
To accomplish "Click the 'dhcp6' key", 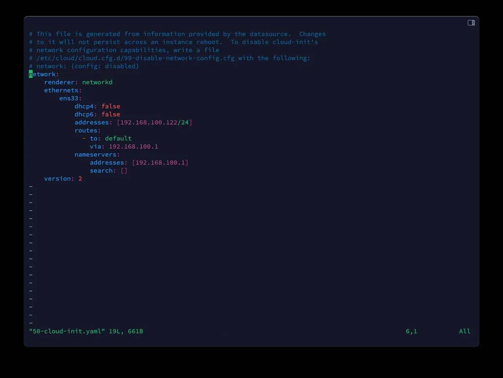I will pos(84,114).
